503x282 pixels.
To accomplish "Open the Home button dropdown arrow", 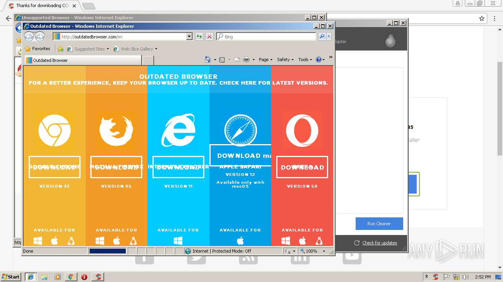I will tap(215, 60).
